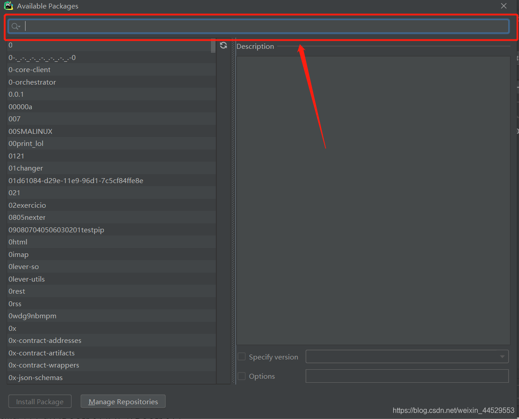
Task: Select package 01changer
Action: pyautogui.click(x=112, y=168)
